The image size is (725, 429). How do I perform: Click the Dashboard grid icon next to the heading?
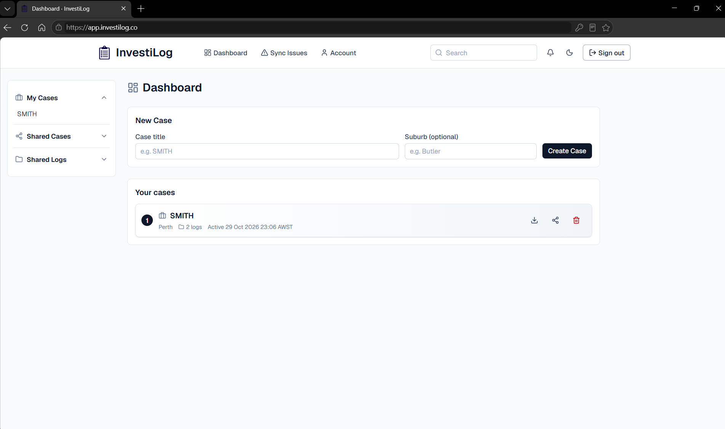click(133, 88)
